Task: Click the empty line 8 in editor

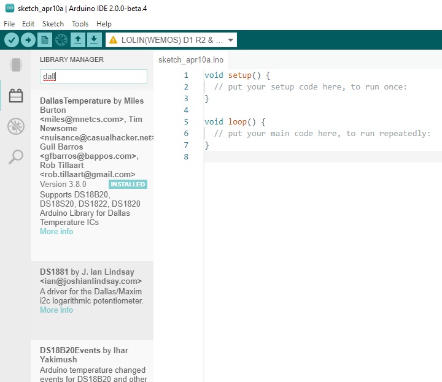Action: 323,157
